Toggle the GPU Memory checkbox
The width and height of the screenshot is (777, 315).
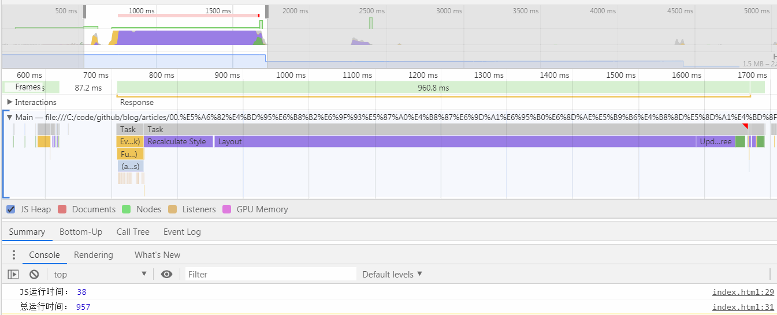[x=226, y=209]
